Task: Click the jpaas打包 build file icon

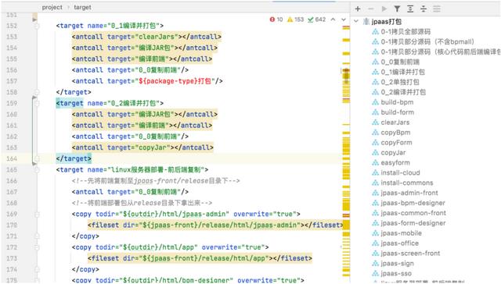Action: [x=366, y=21]
